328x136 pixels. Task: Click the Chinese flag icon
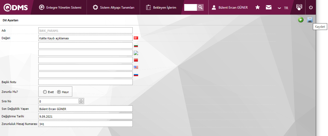click(x=136, y=60)
